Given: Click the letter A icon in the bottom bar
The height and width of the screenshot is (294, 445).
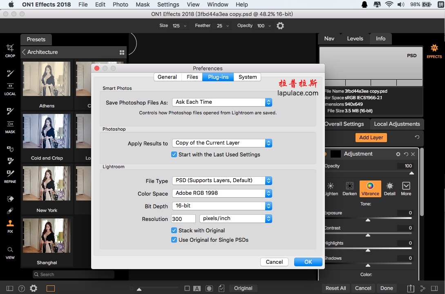Looking at the screenshot, I should [x=197, y=288].
